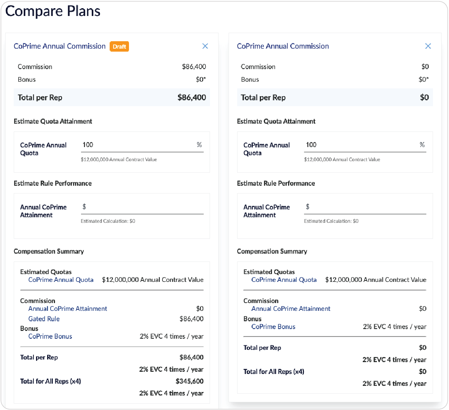Image resolution: width=449 pixels, height=410 pixels.
Task: Open left CoPrime Annual Commission title link
Action: pyautogui.click(x=59, y=46)
